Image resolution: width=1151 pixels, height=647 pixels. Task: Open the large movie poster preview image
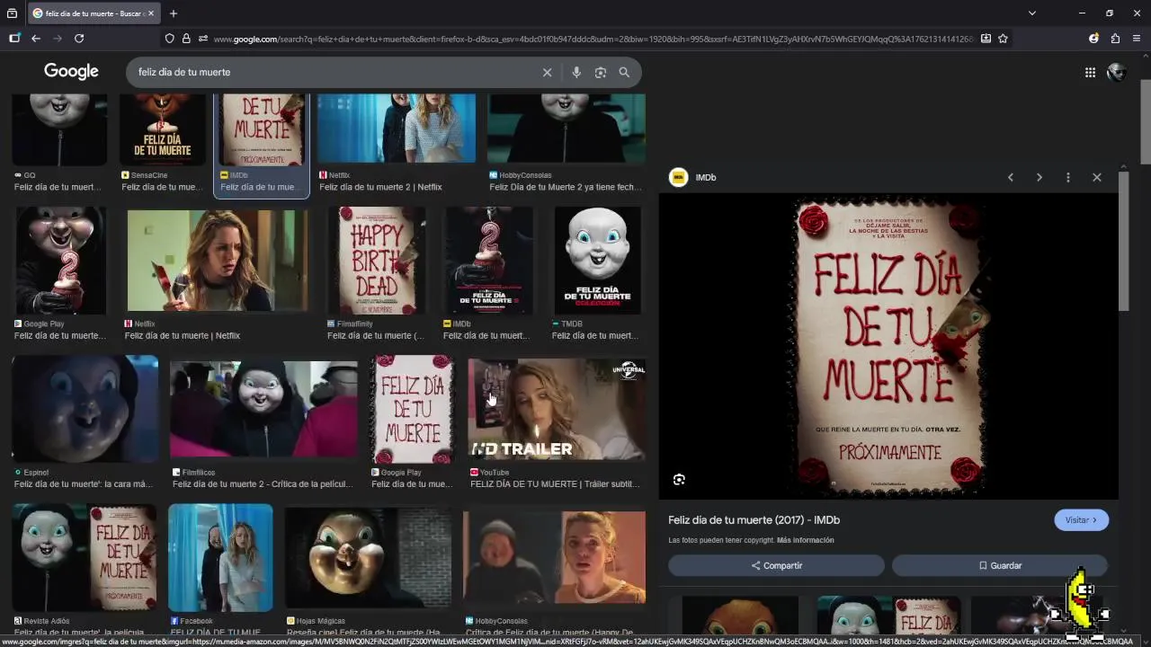coord(888,345)
